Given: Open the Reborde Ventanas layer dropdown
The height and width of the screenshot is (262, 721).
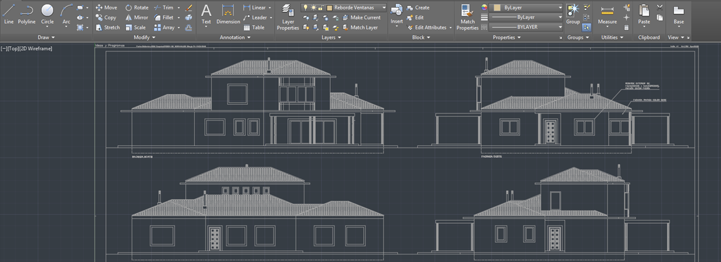Looking at the screenshot, I should click(x=356, y=8).
